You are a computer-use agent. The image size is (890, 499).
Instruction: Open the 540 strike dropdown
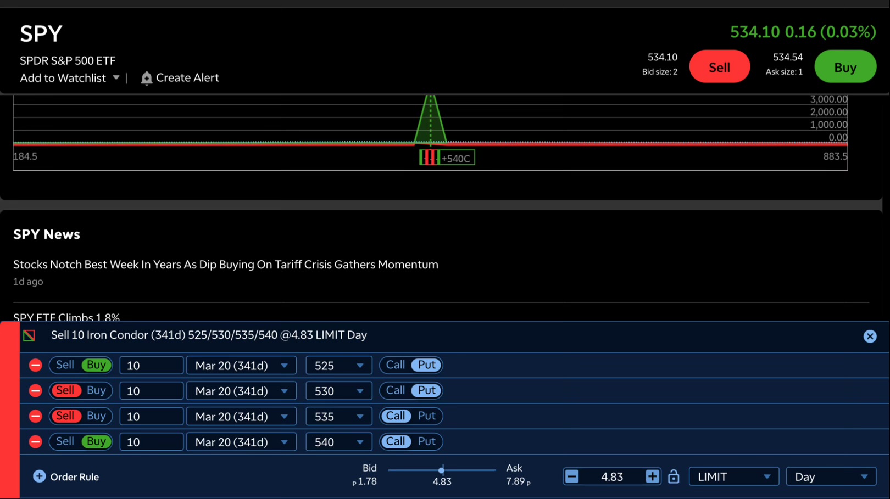click(x=338, y=442)
